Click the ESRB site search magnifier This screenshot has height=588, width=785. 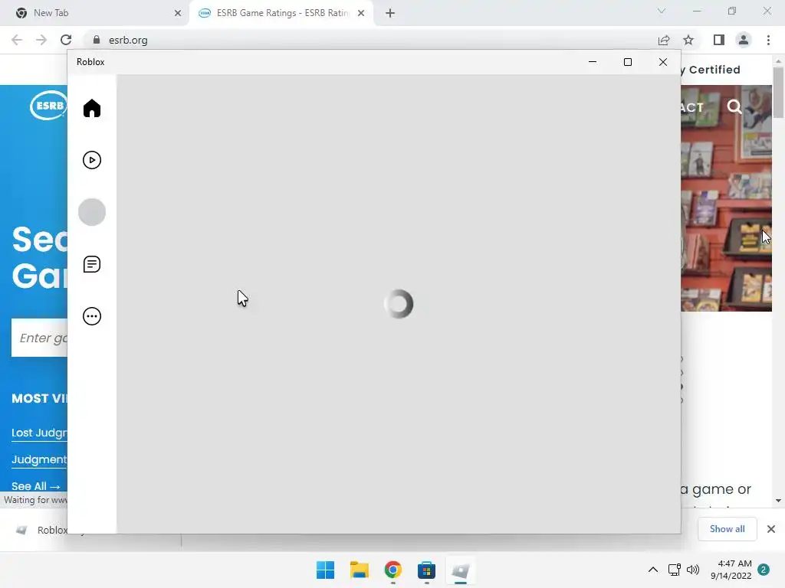[734, 107]
